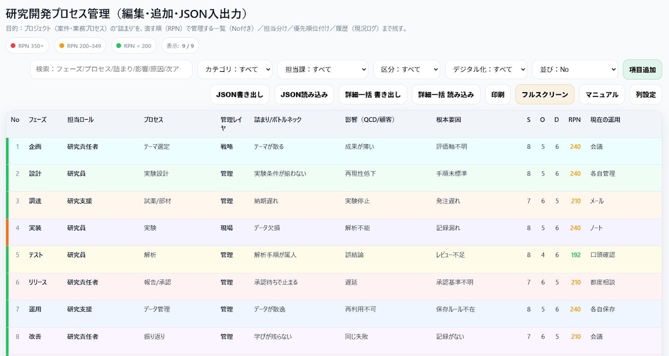Click the 調達 phase cell

35,201
